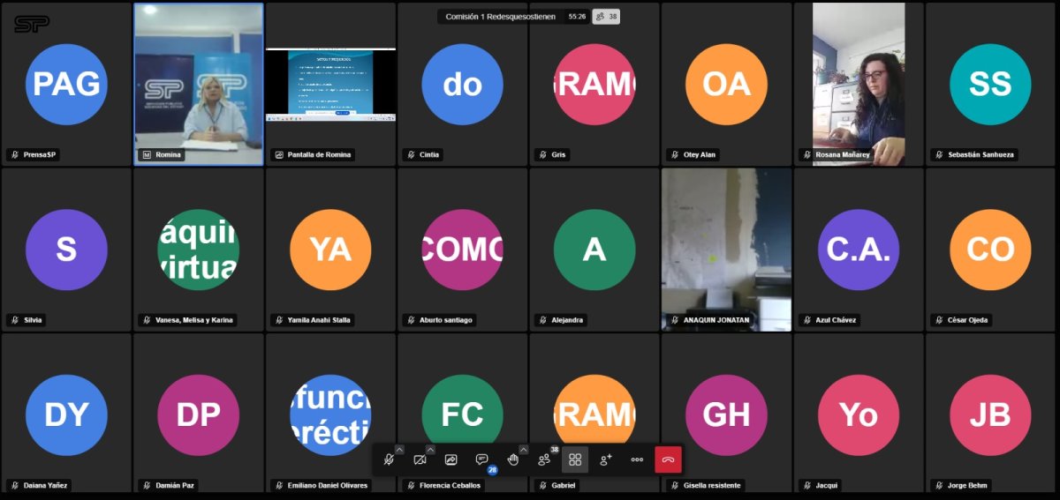
Task: Open more actions three-dot menu
Action: [x=637, y=459]
